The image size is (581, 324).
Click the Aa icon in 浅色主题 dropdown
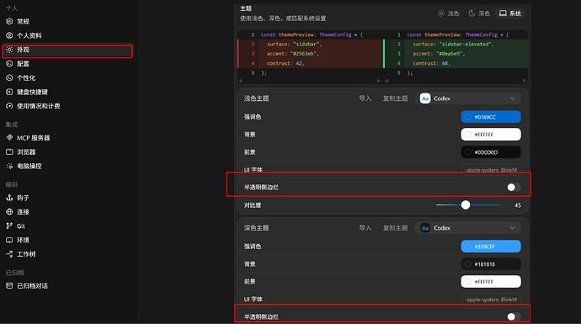425,98
